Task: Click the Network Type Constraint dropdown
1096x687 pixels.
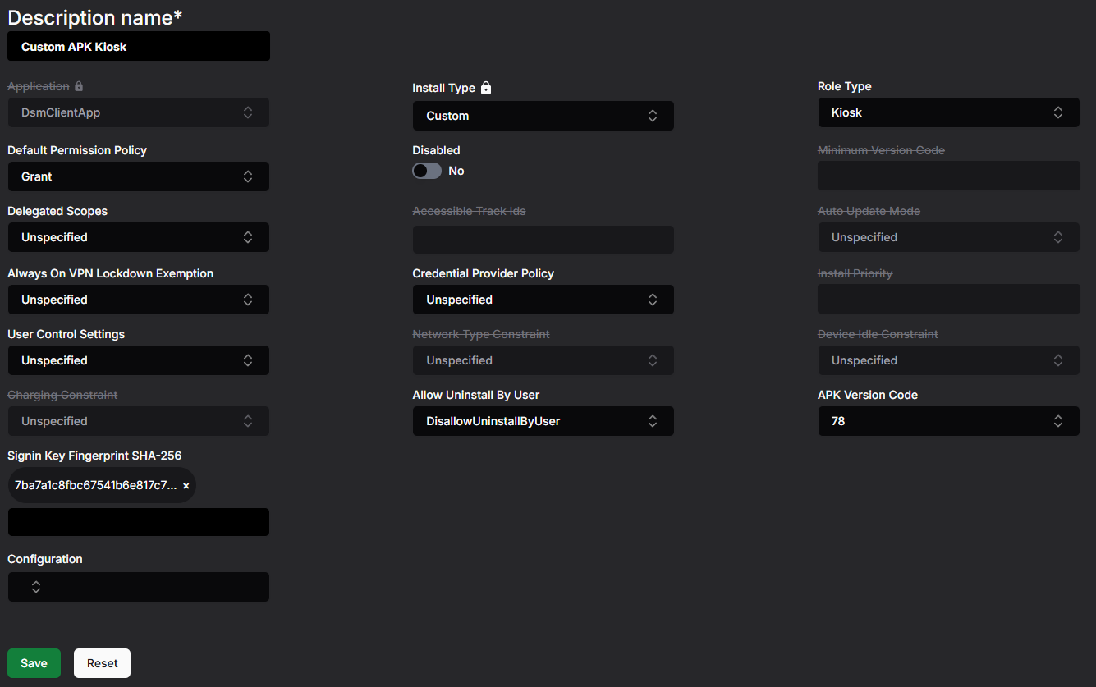Action: click(x=543, y=360)
